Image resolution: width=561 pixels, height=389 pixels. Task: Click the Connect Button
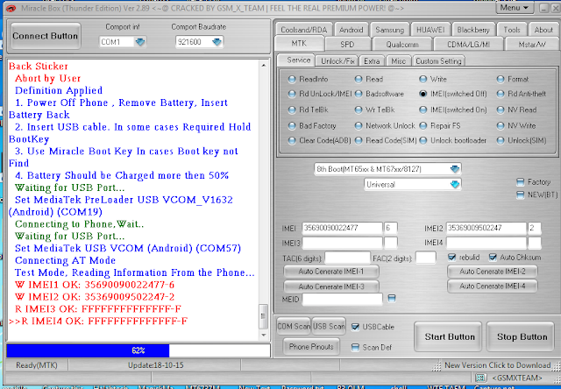pos(46,36)
